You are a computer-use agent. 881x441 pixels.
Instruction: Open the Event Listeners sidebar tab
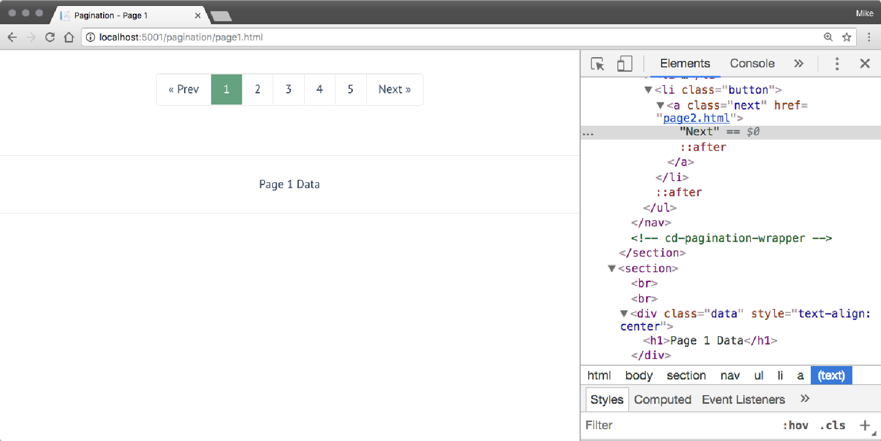point(743,399)
